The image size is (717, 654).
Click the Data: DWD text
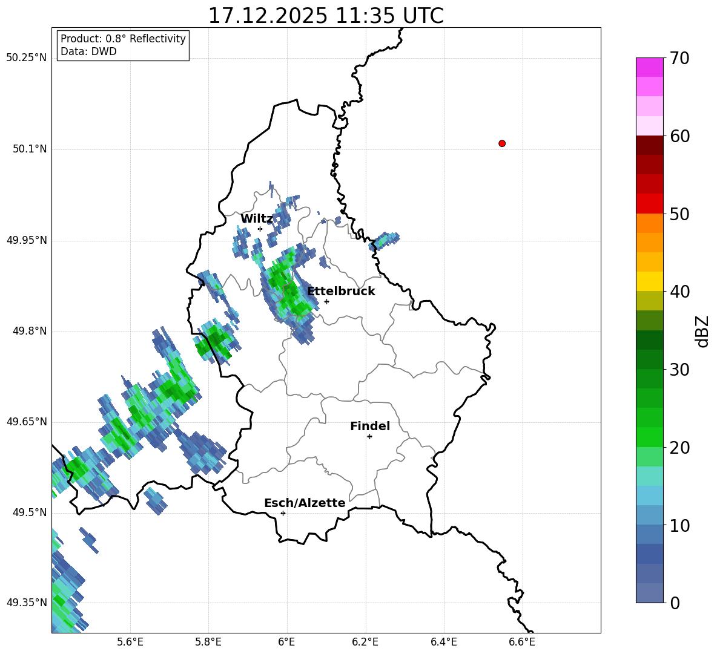(x=88, y=51)
